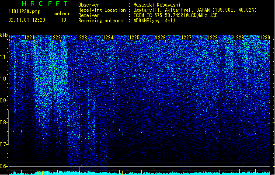Click the date stamp 02.11.01 12:20
Image resolution: width=275 pixels, height=175 pixels.
27,20
